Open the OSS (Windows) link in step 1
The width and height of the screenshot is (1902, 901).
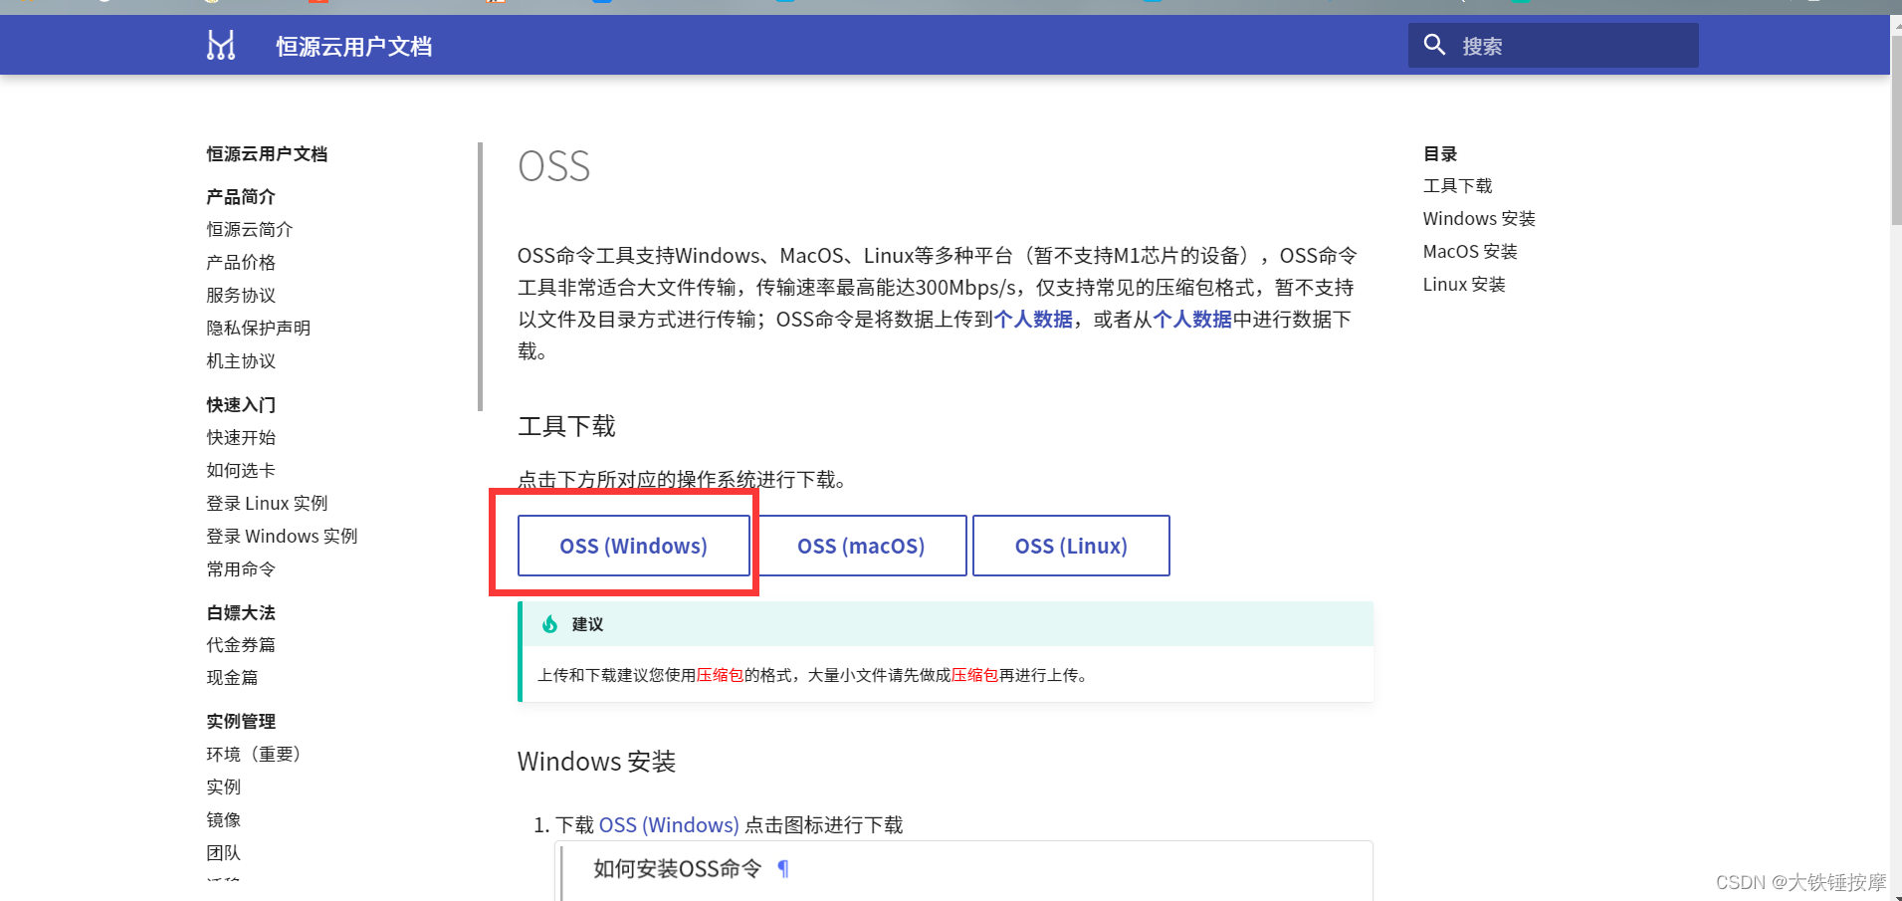(669, 825)
